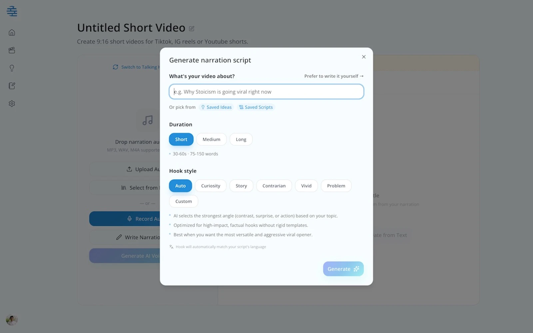Image resolution: width=533 pixels, height=333 pixels.
Task: Click 'Create 9:16 short videos' subtitle text
Action: (163, 42)
